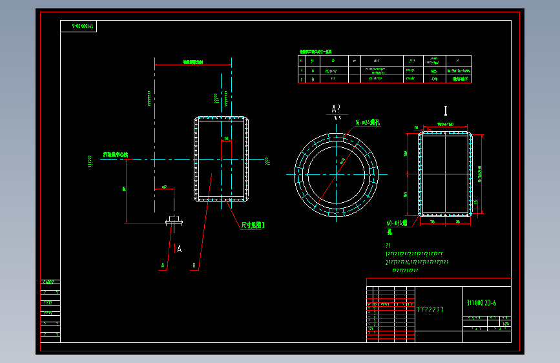Click the '???????' title text in title block
Image resolution: width=560 pixels, height=363 pixels.
430,310
